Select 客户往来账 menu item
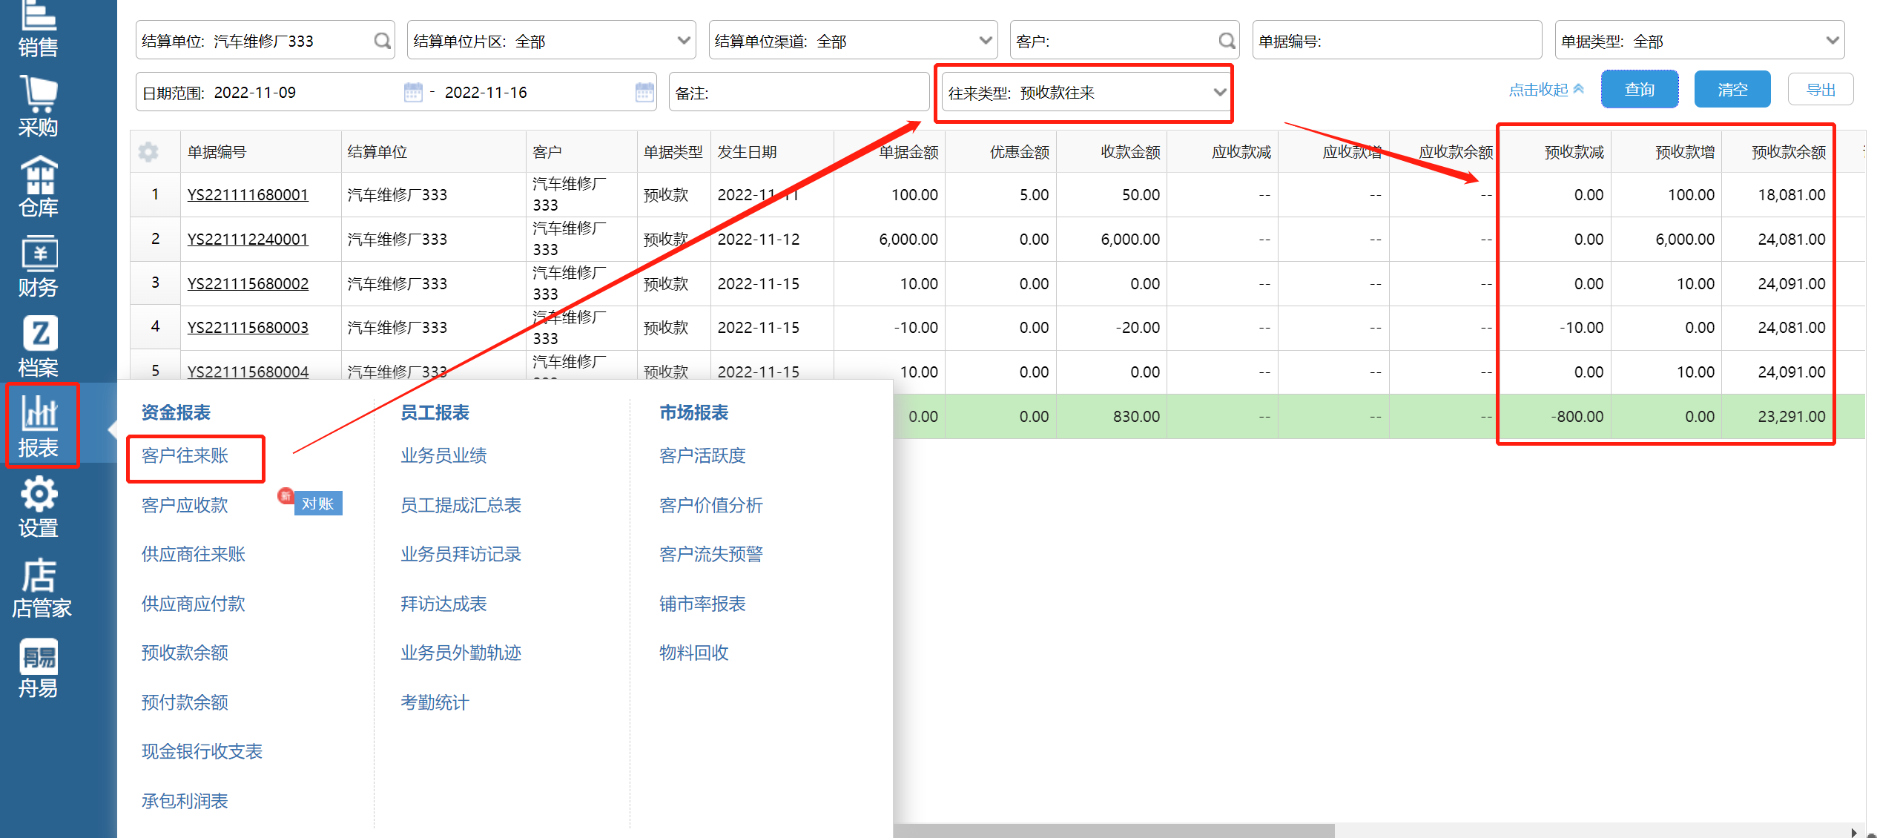 tap(185, 455)
